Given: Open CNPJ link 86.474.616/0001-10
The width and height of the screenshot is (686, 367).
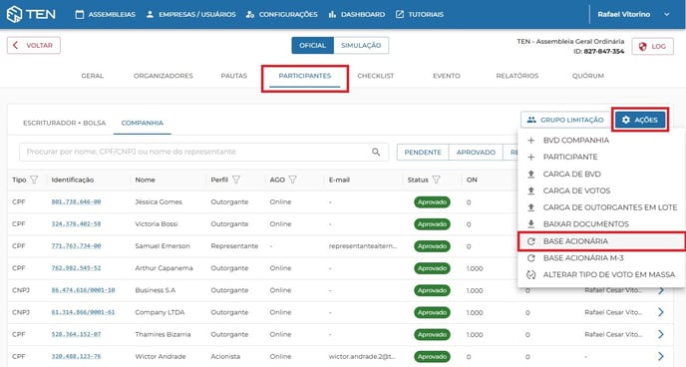Looking at the screenshot, I should (x=83, y=290).
